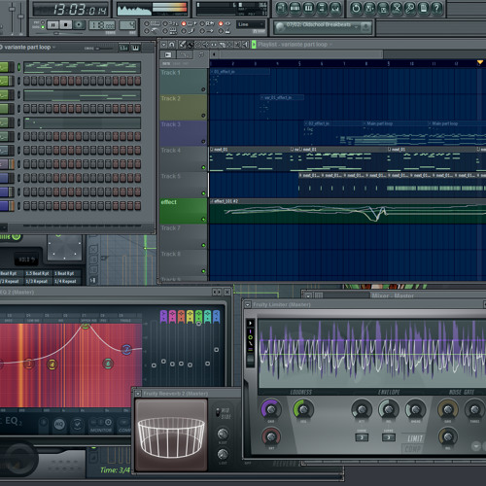This screenshot has height=486, width=486.
Task: Select the Playlist slice tool
Action: (223, 45)
